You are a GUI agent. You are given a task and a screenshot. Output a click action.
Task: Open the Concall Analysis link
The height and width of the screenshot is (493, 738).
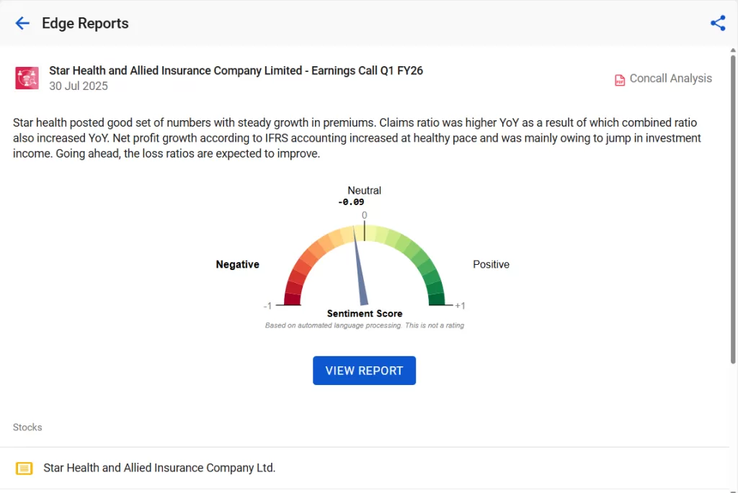coord(670,78)
